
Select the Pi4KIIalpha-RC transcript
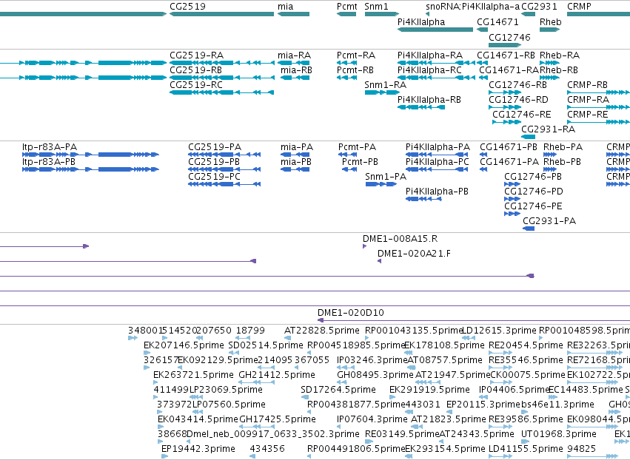436,78
